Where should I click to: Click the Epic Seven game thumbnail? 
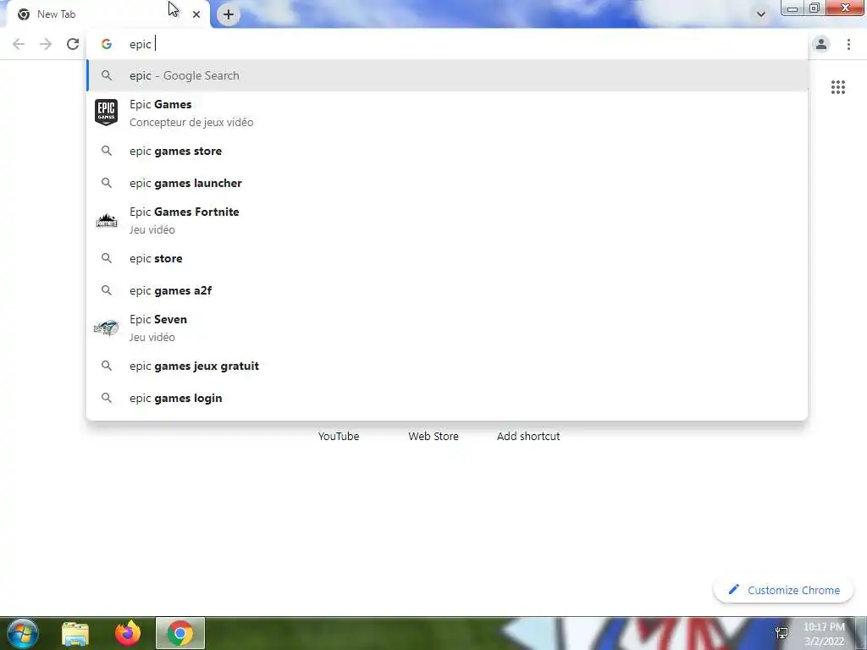(106, 328)
